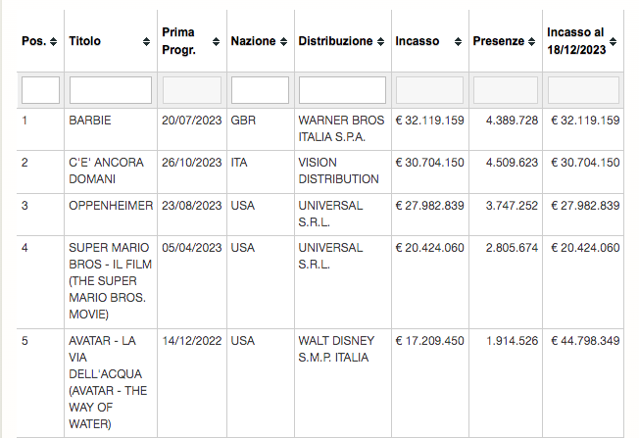This screenshot has height=438, width=639.
Task: Click the Distribuzione column sort arrows
Action: (x=382, y=42)
